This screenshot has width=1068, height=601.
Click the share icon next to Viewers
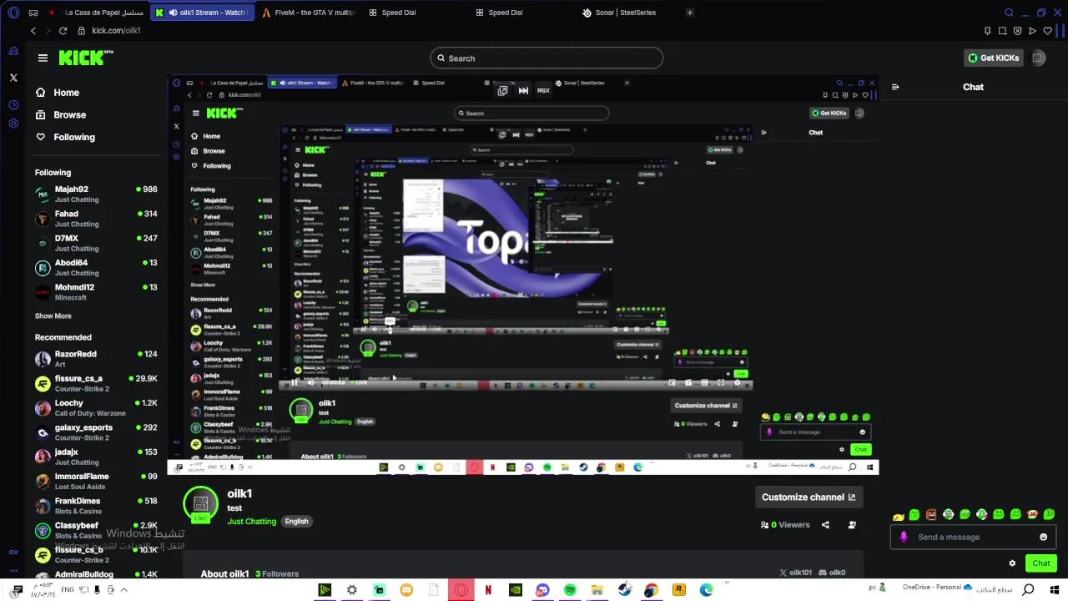(x=825, y=525)
